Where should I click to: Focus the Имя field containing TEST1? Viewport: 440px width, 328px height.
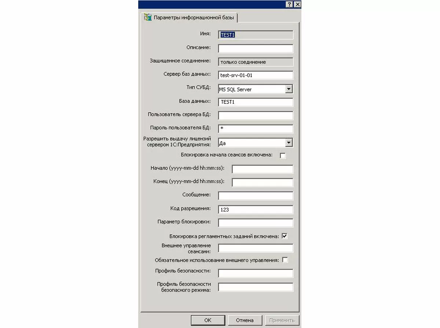coord(256,35)
